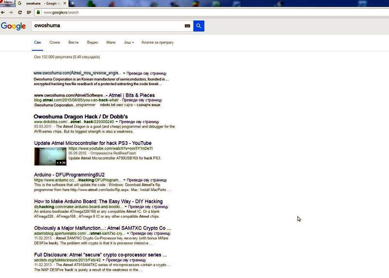Open Full Disclosure: Atmel secure crypto result

pos(101,255)
